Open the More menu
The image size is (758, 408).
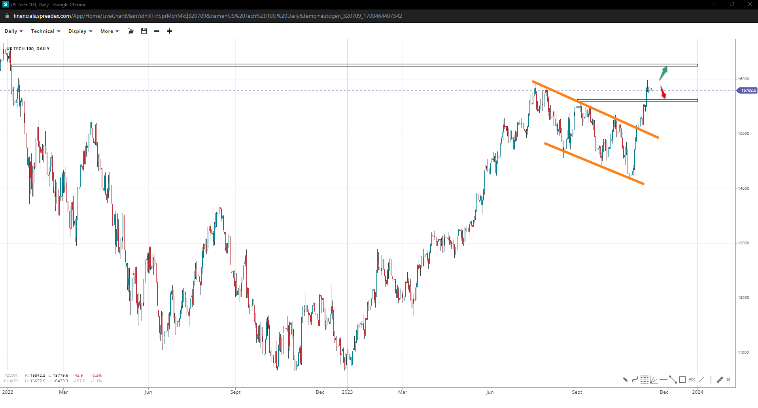point(109,31)
